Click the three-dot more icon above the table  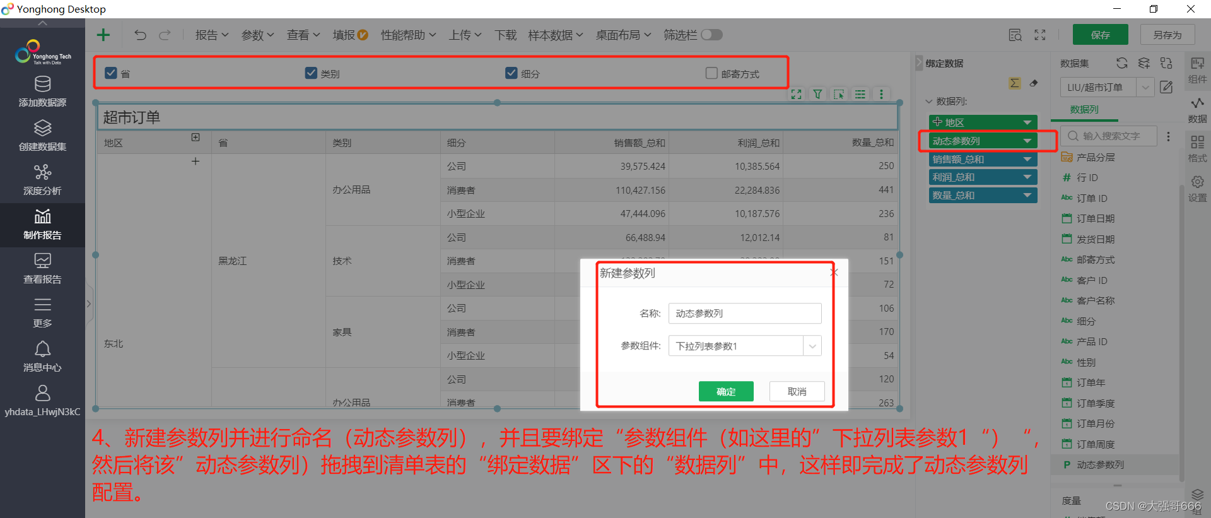pyautogui.click(x=881, y=94)
